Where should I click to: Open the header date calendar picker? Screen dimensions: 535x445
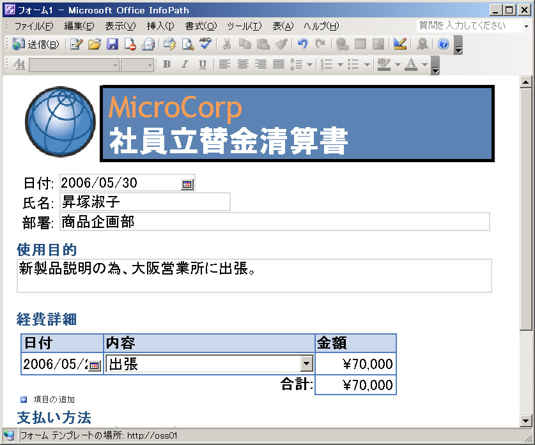[x=187, y=185]
